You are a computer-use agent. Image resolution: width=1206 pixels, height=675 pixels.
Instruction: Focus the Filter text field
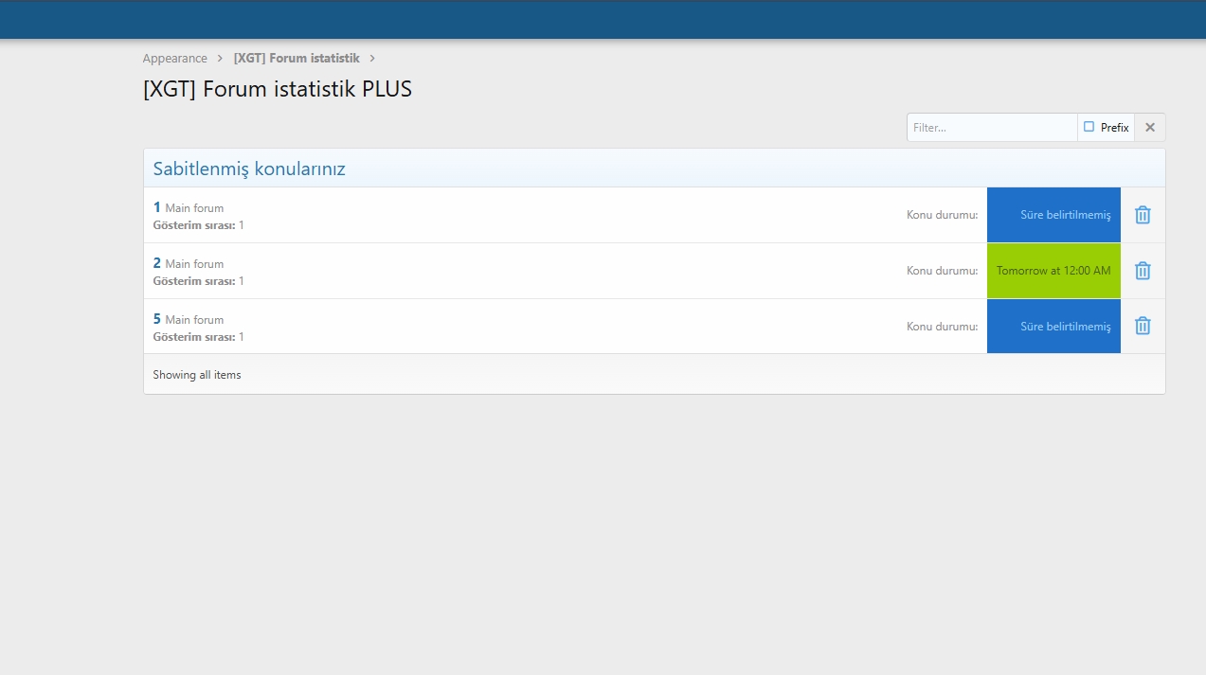point(991,128)
